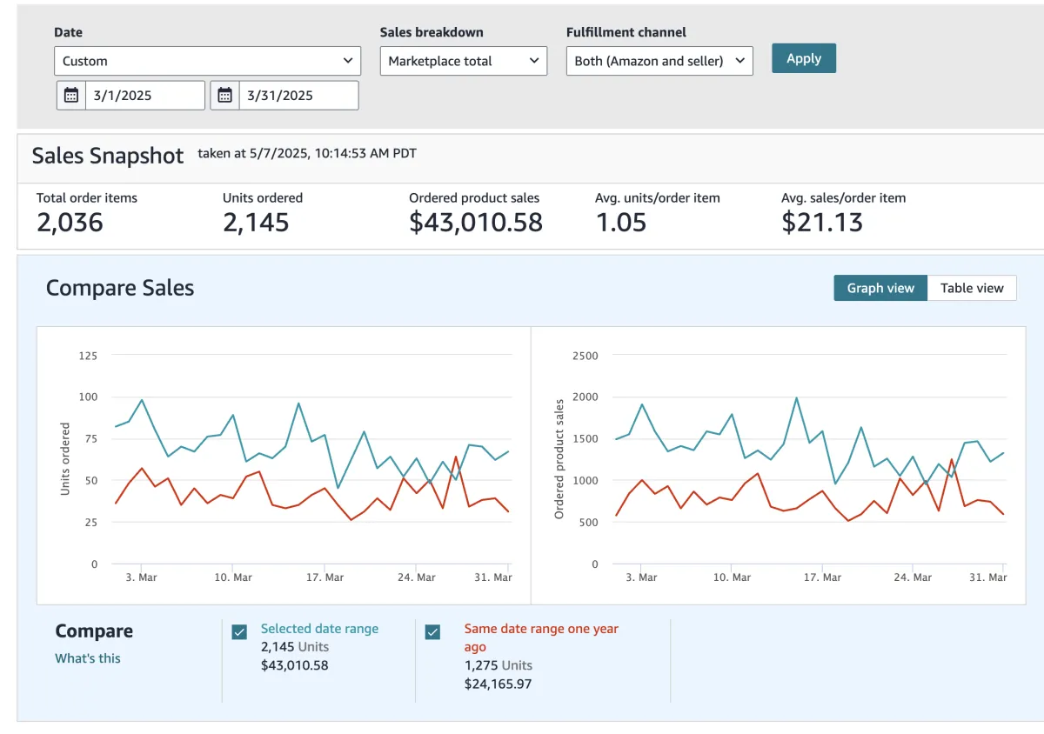Switch to Table view
Viewport: 1044px width, 734px height.
click(x=971, y=288)
